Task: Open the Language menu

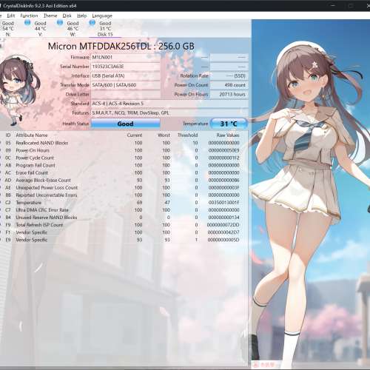Action: point(102,16)
